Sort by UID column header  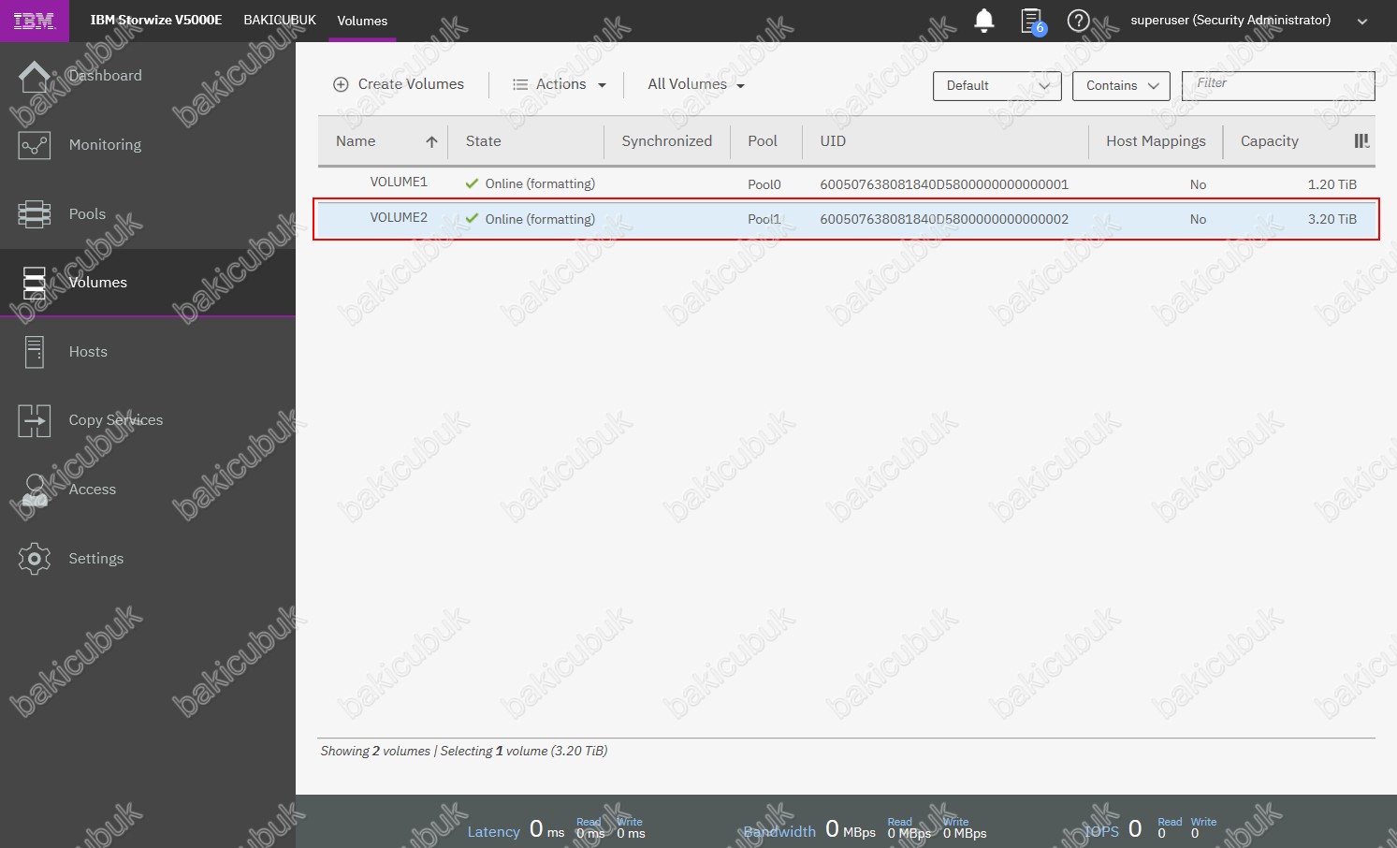833,141
